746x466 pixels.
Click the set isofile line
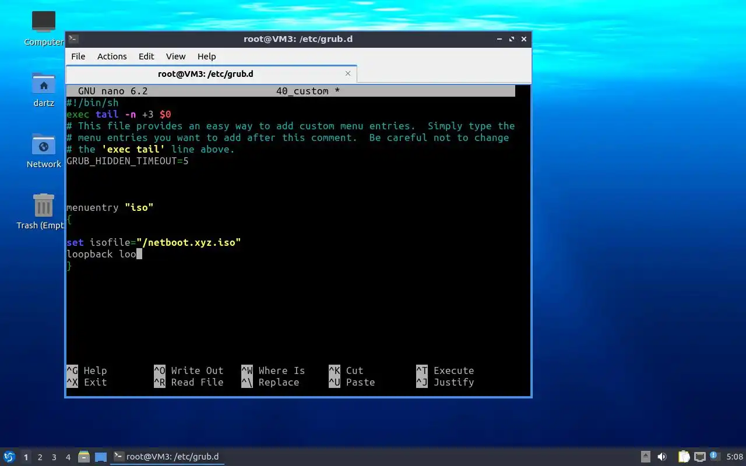[x=153, y=242]
